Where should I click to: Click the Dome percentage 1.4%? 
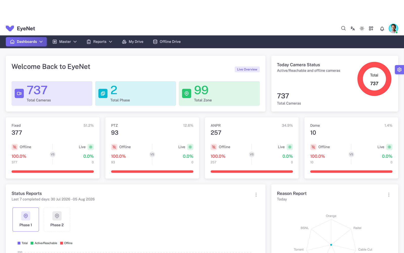point(388,125)
